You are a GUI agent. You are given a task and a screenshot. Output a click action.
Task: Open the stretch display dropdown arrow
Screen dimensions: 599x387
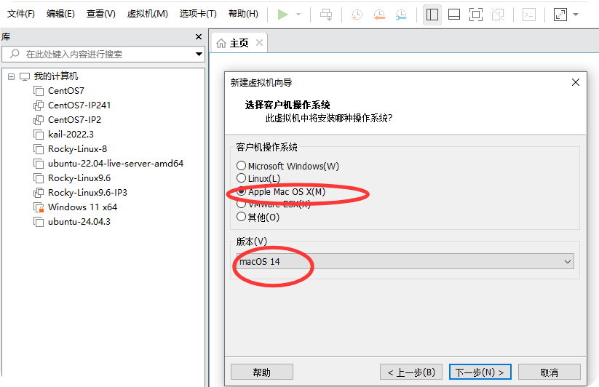point(576,15)
